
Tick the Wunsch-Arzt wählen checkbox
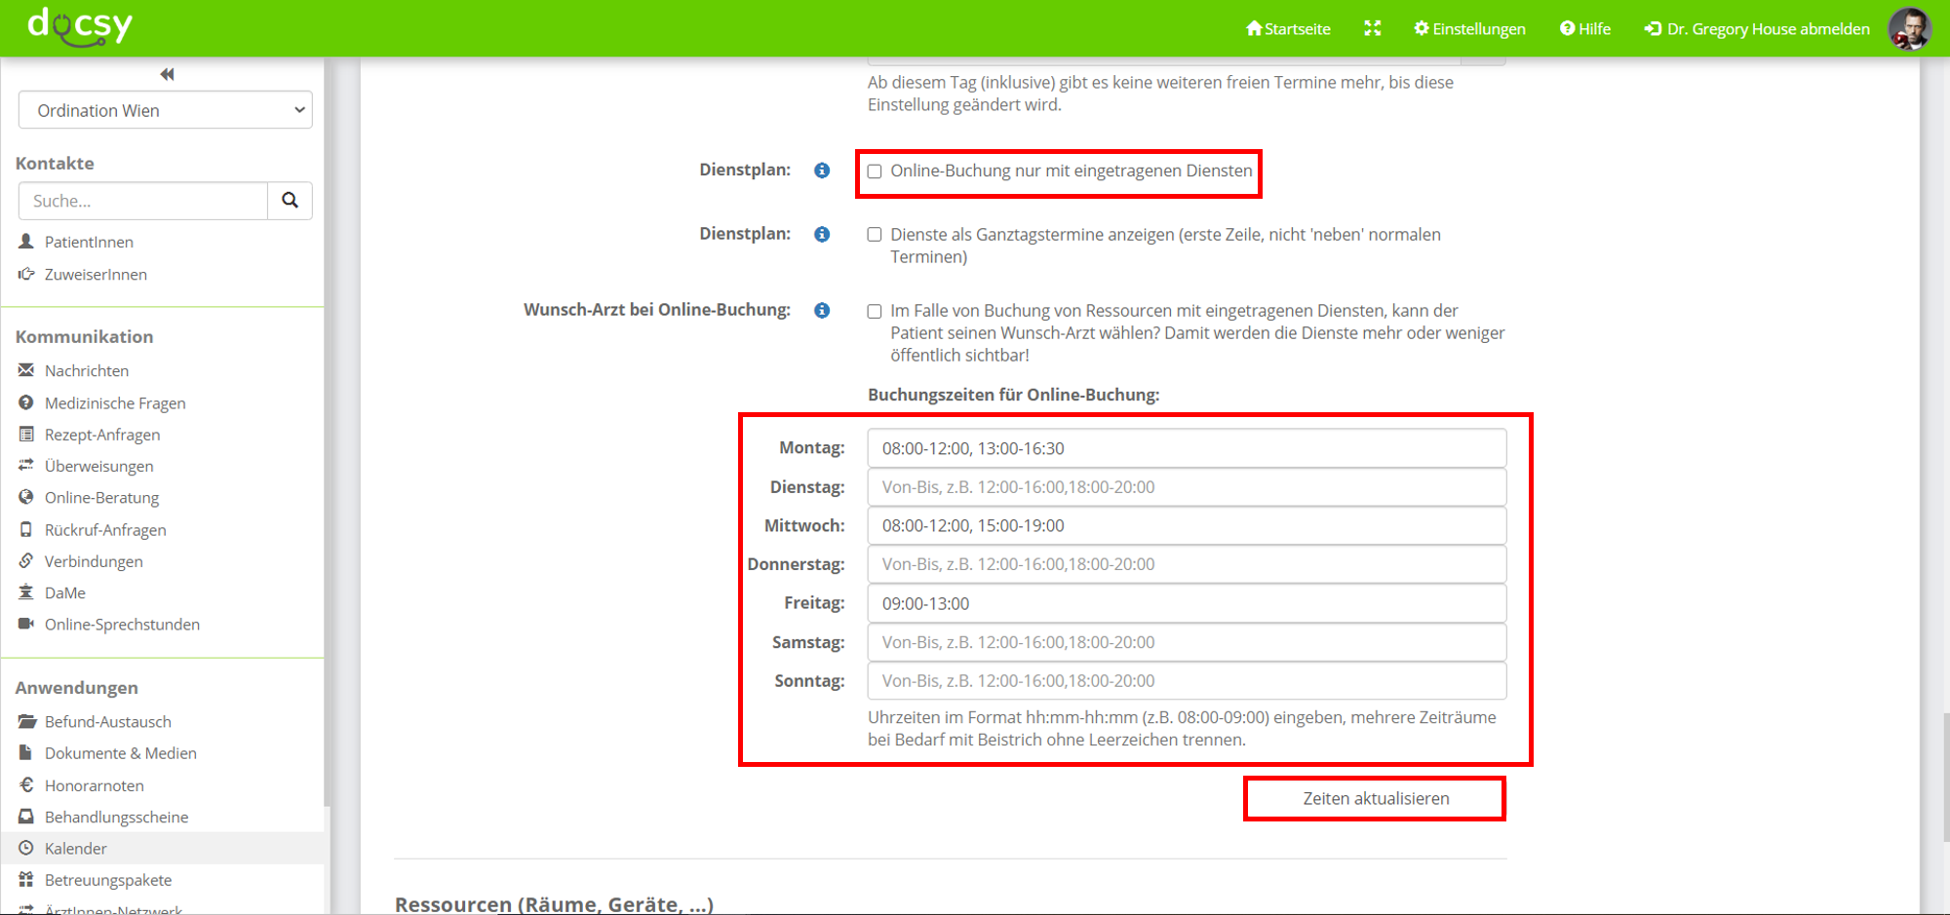(875, 312)
